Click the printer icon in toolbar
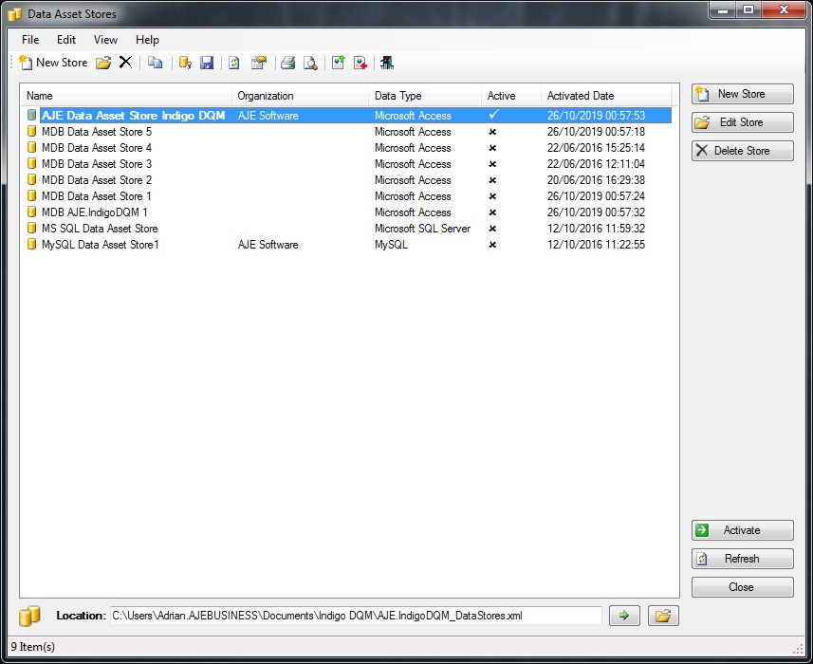813x664 pixels. pos(287,63)
